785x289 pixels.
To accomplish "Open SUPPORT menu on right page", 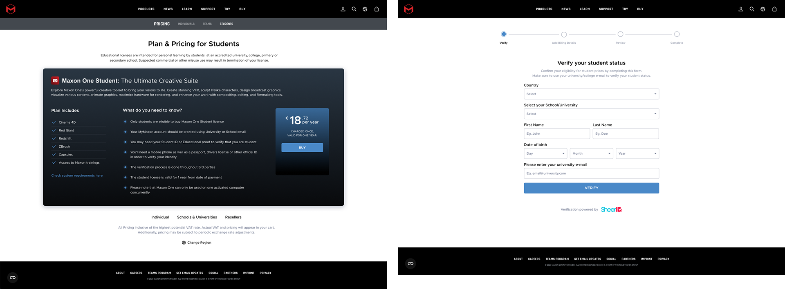I will [606, 9].
